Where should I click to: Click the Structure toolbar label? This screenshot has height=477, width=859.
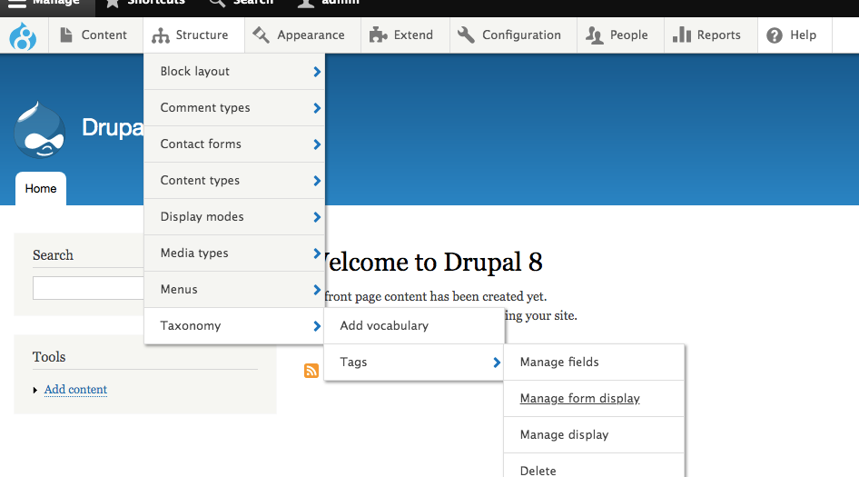[202, 35]
